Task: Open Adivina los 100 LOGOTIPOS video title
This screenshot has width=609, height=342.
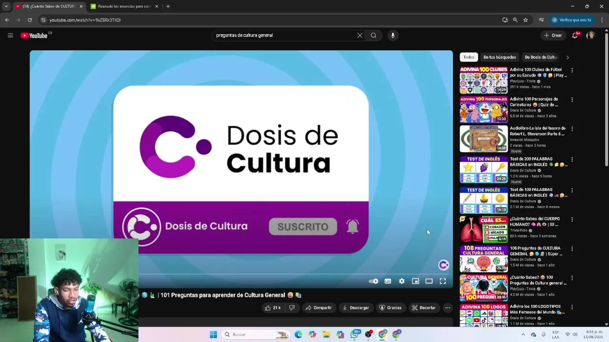Action: coord(537,309)
